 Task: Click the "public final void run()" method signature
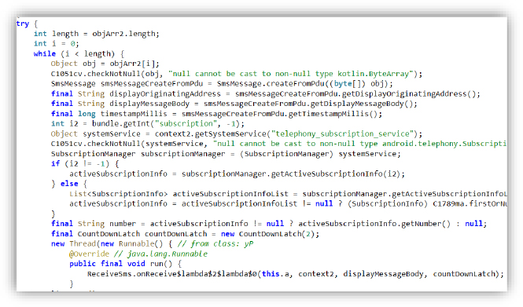[x=121, y=264]
